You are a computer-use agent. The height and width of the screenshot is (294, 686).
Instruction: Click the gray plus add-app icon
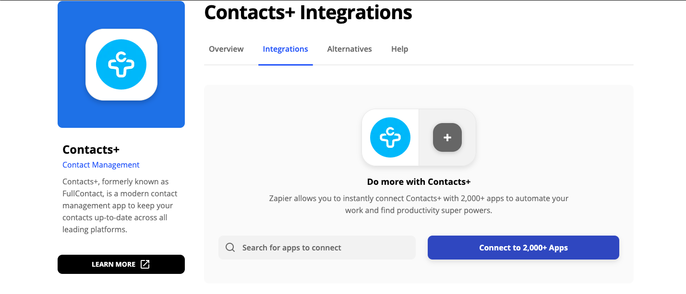(447, 137)
